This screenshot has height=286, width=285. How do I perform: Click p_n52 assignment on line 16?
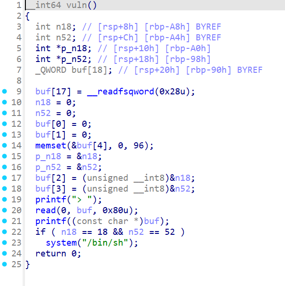click(48, 167)
